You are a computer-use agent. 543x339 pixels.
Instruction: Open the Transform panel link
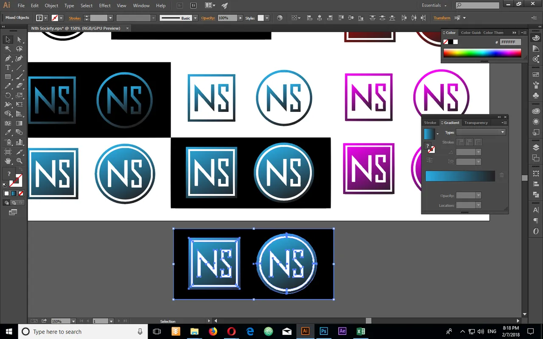[442, 18]
